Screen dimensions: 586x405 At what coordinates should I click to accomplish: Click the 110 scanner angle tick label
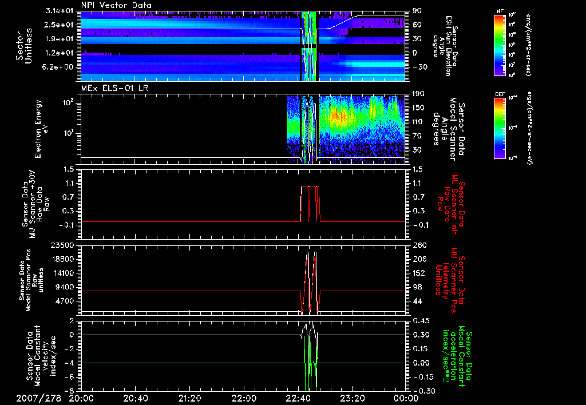[x=418, y=122]
